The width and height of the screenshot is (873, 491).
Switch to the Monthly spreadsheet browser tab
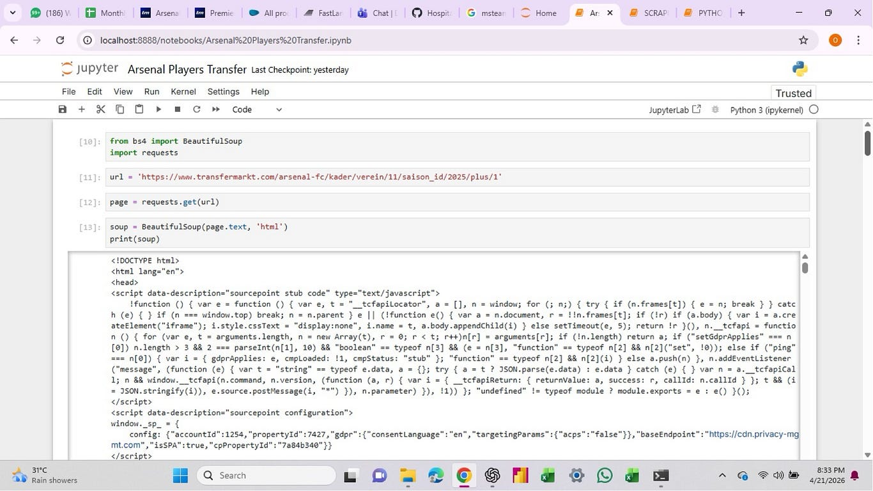tap(105, 13)
